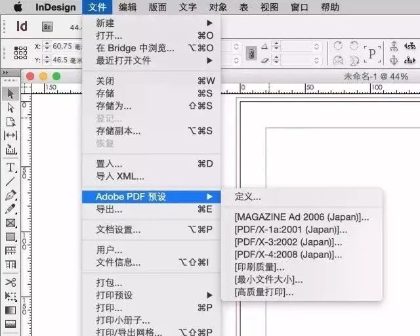Choose 定义... in PDF presets submenu
The width and height of the screenshot is (420, 336).
[302, 197]
